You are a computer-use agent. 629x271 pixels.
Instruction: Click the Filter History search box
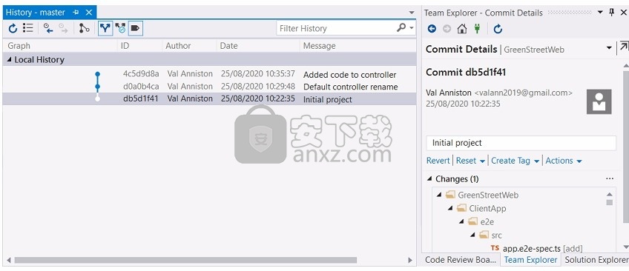click(336, 28)
